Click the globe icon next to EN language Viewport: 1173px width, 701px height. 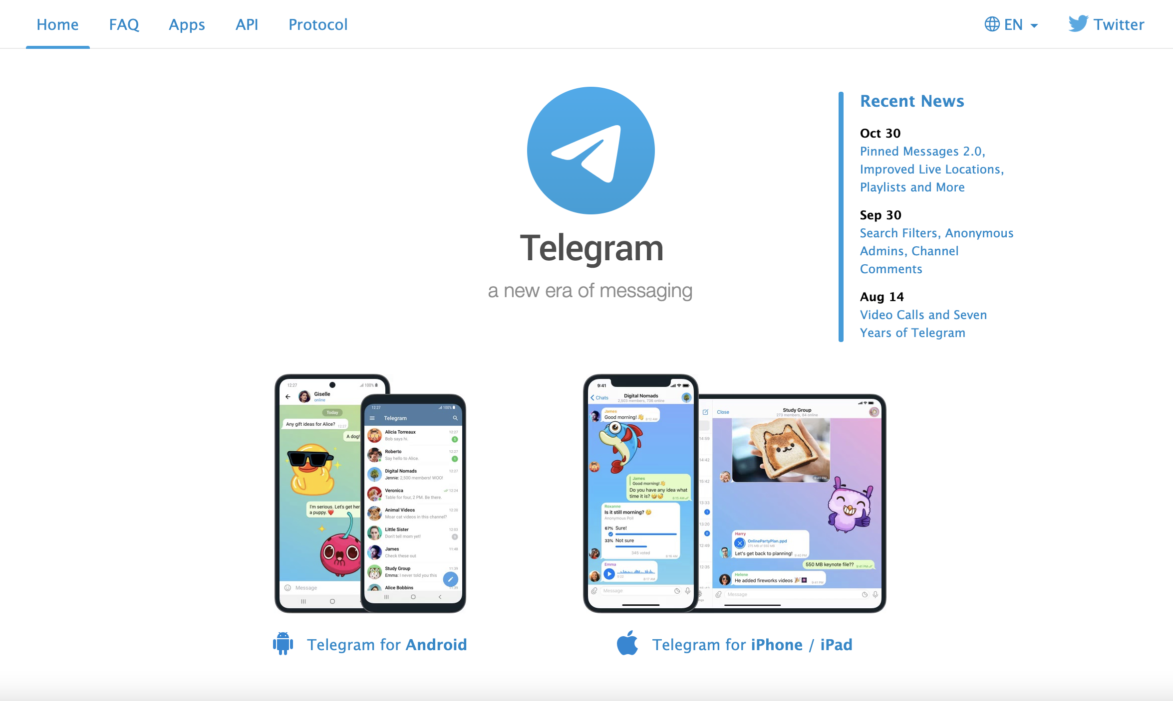coord(989,24)
